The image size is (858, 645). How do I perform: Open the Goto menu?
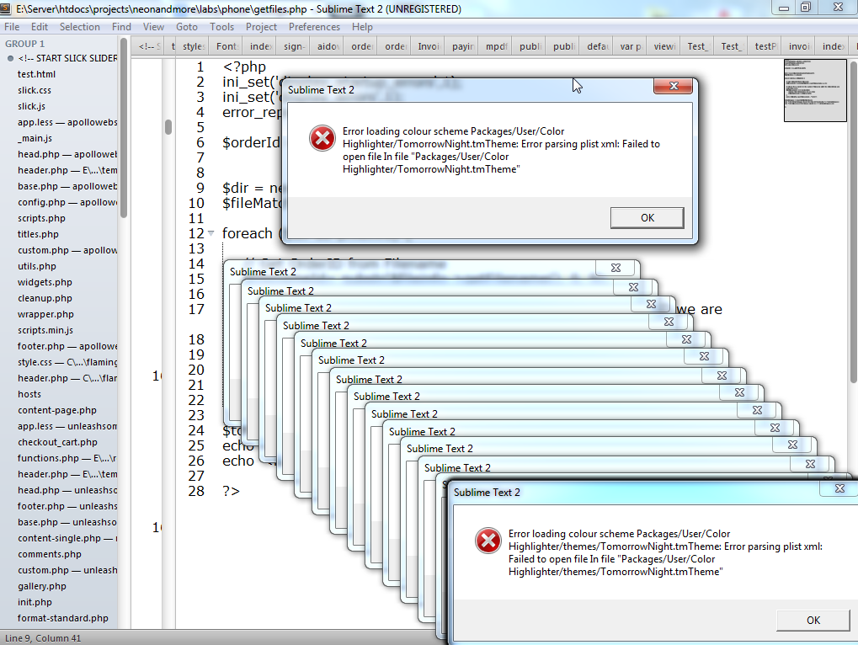(x=187, y=27)
